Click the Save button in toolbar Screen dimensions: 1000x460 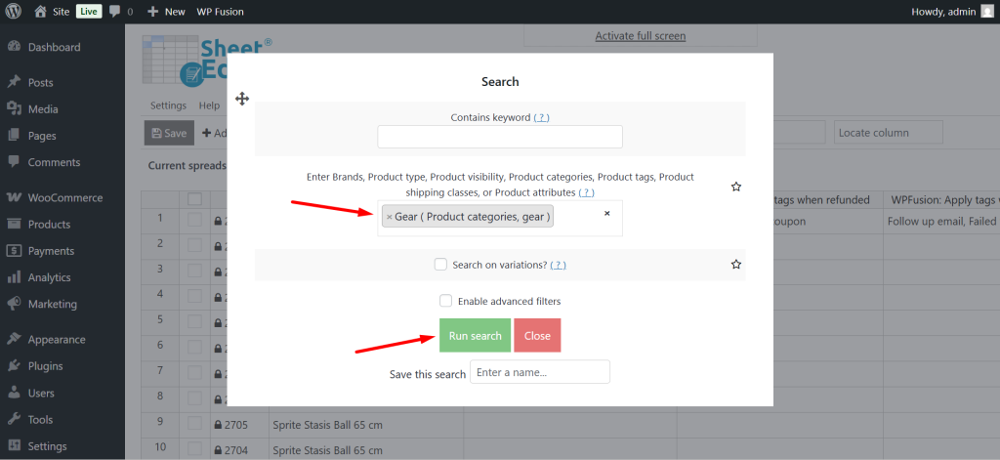pyautogui.click(x=169, y=133)
